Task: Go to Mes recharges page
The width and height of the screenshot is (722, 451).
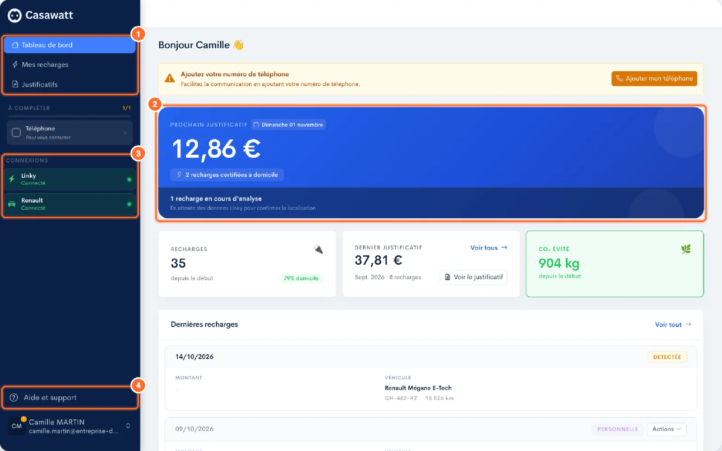Action: (69, 64)
